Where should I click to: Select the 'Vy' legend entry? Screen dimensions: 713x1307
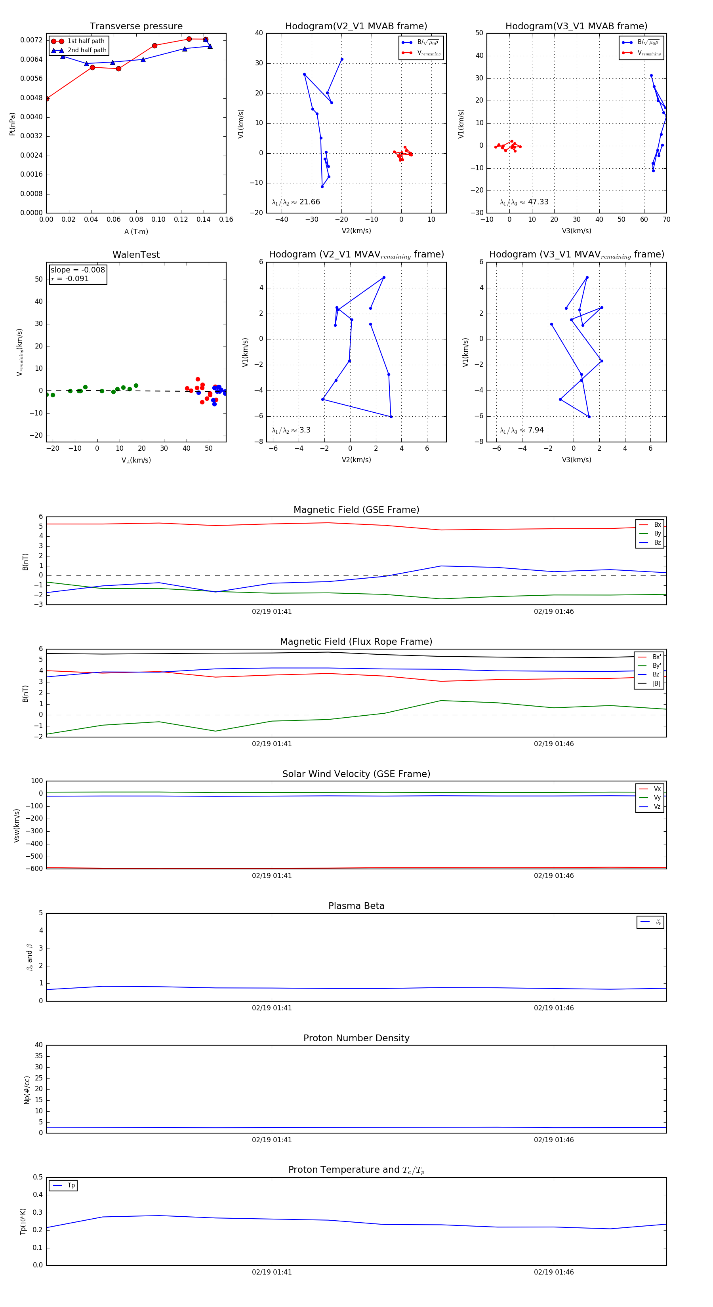650,798
